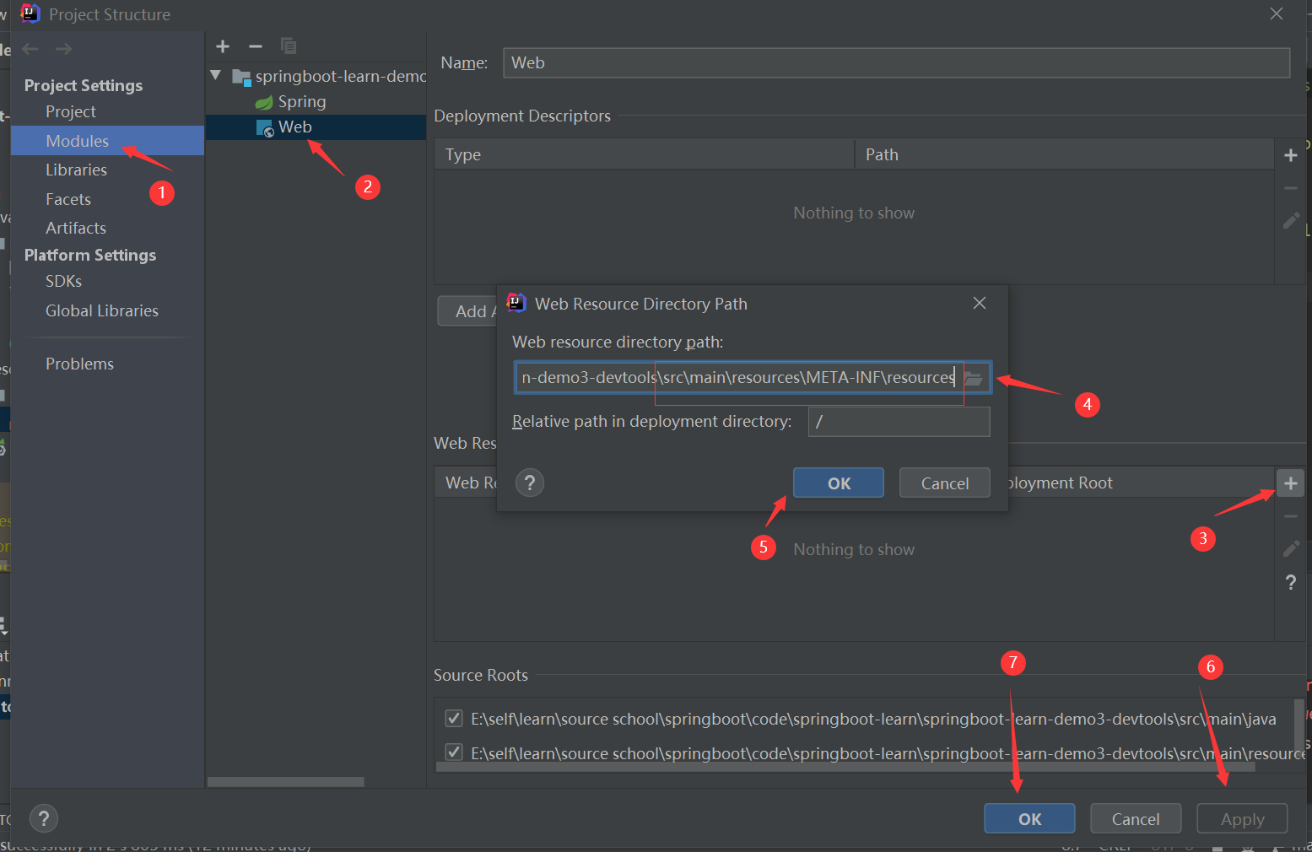Open Project Structure help button

pyautogui.click(x=44, y=818)
